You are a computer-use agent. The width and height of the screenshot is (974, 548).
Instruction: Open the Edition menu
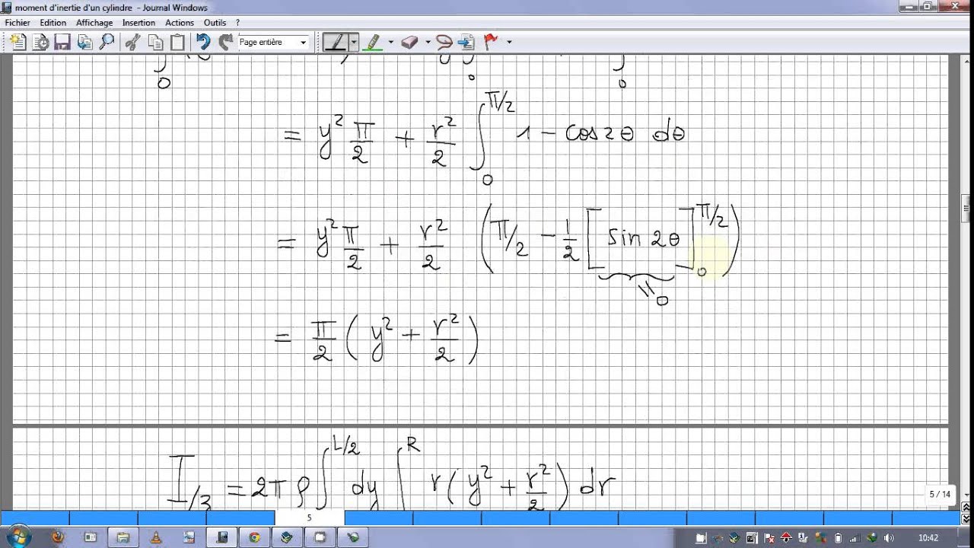coord(53,23)
